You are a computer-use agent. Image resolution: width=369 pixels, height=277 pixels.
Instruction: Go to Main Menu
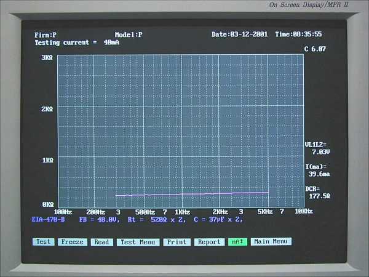coord(271,241)
